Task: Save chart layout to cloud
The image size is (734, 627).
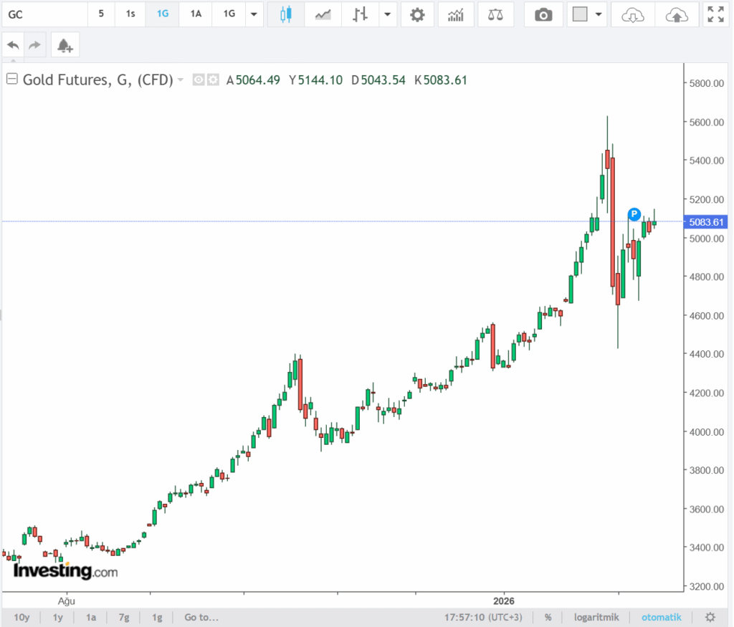Action: click(677, 14)
